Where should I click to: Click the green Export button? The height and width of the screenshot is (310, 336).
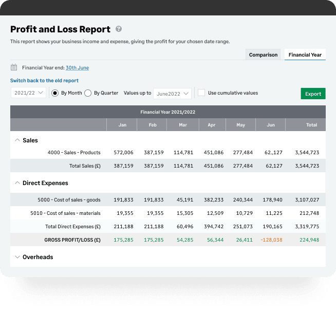click(x=313, y=94)
